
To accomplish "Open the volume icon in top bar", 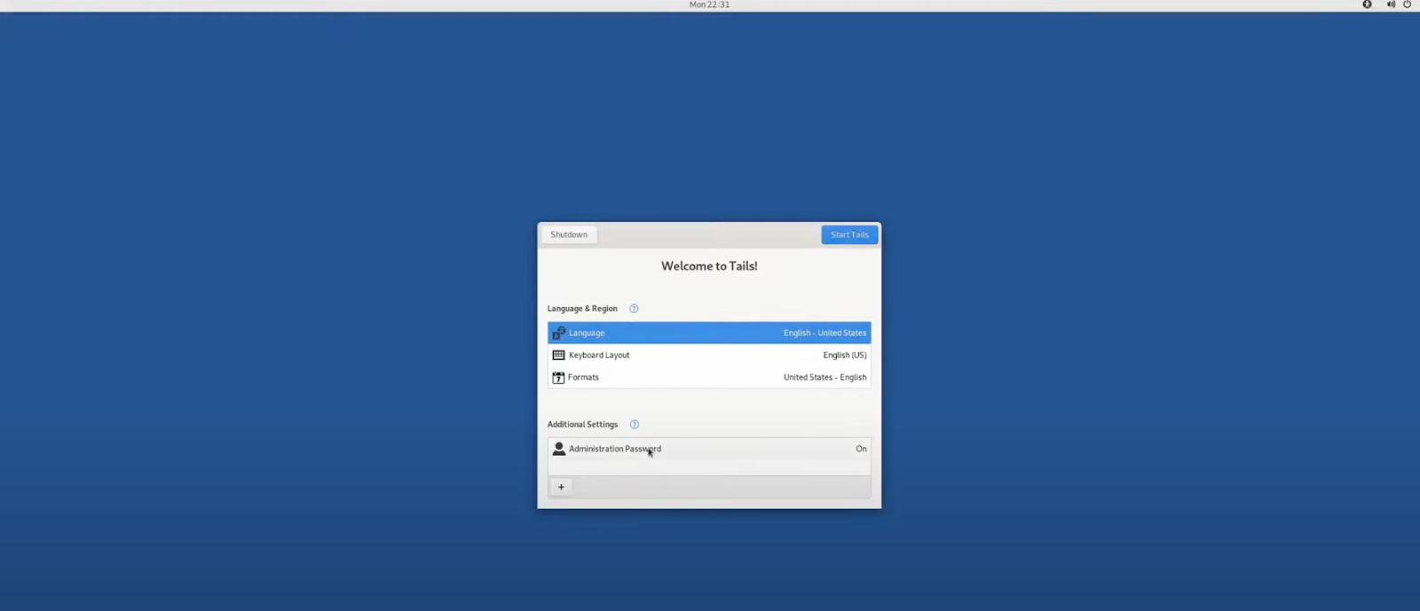I will pos(1391,4).
